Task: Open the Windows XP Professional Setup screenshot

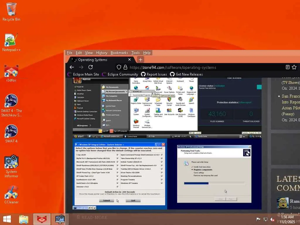Action: (x=214, y=174)
